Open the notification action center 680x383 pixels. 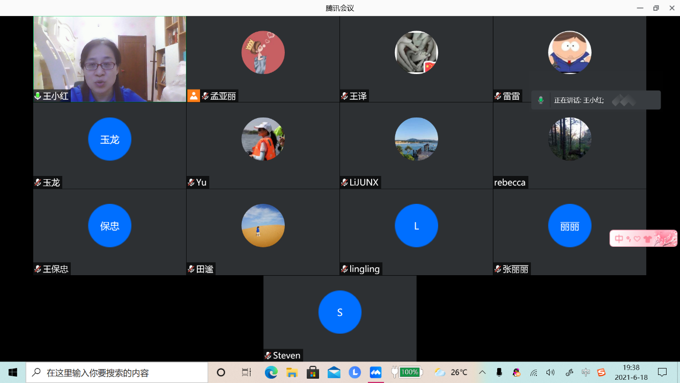662,372
